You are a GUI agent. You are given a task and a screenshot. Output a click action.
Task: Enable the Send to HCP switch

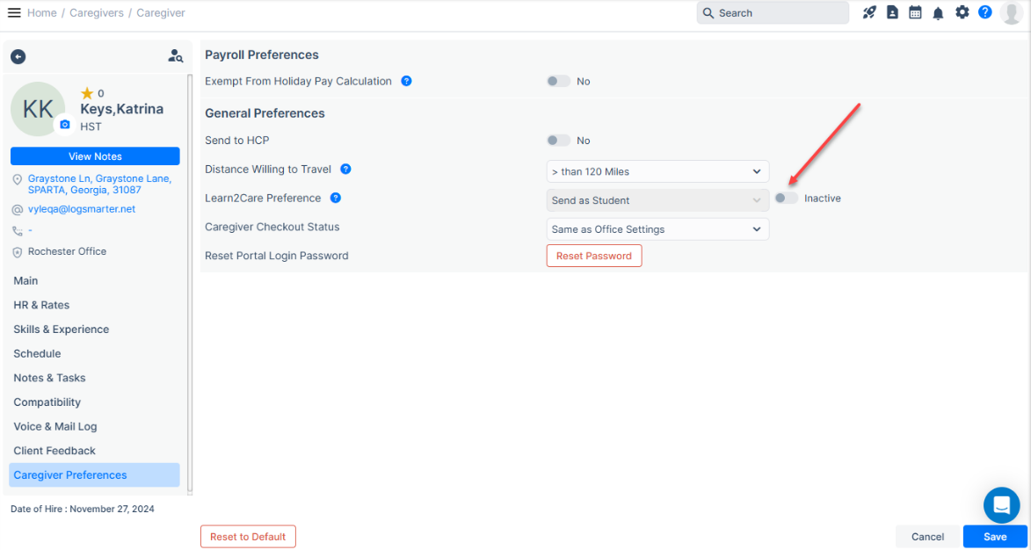[x=558, y=141]
